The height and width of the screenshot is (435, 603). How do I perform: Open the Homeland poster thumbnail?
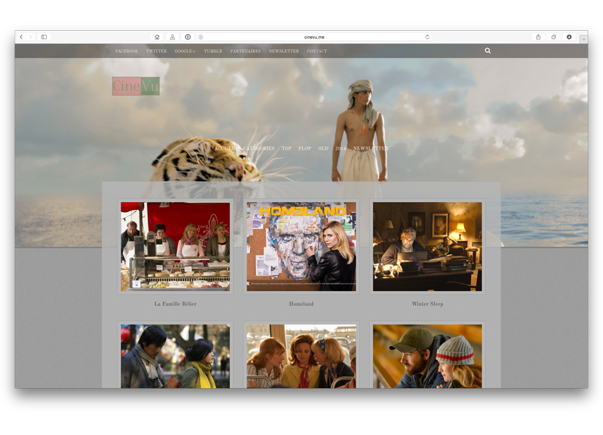(301, 246)
